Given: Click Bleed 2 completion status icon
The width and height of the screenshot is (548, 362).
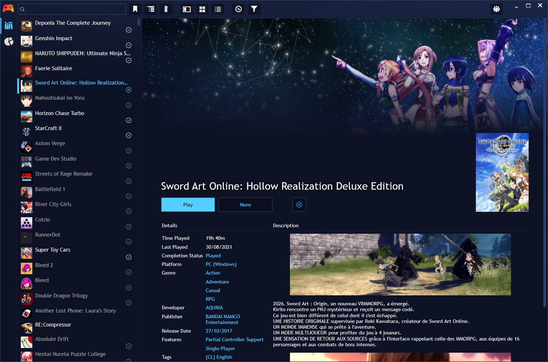Looking at the screenshot, I should click(128, 272).
